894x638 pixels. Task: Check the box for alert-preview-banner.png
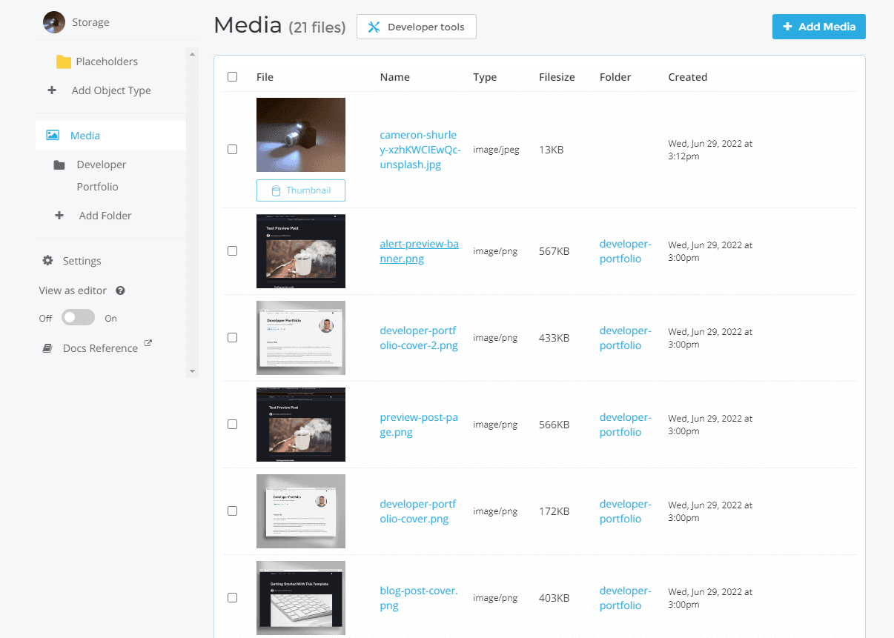[x=233, y=251]
